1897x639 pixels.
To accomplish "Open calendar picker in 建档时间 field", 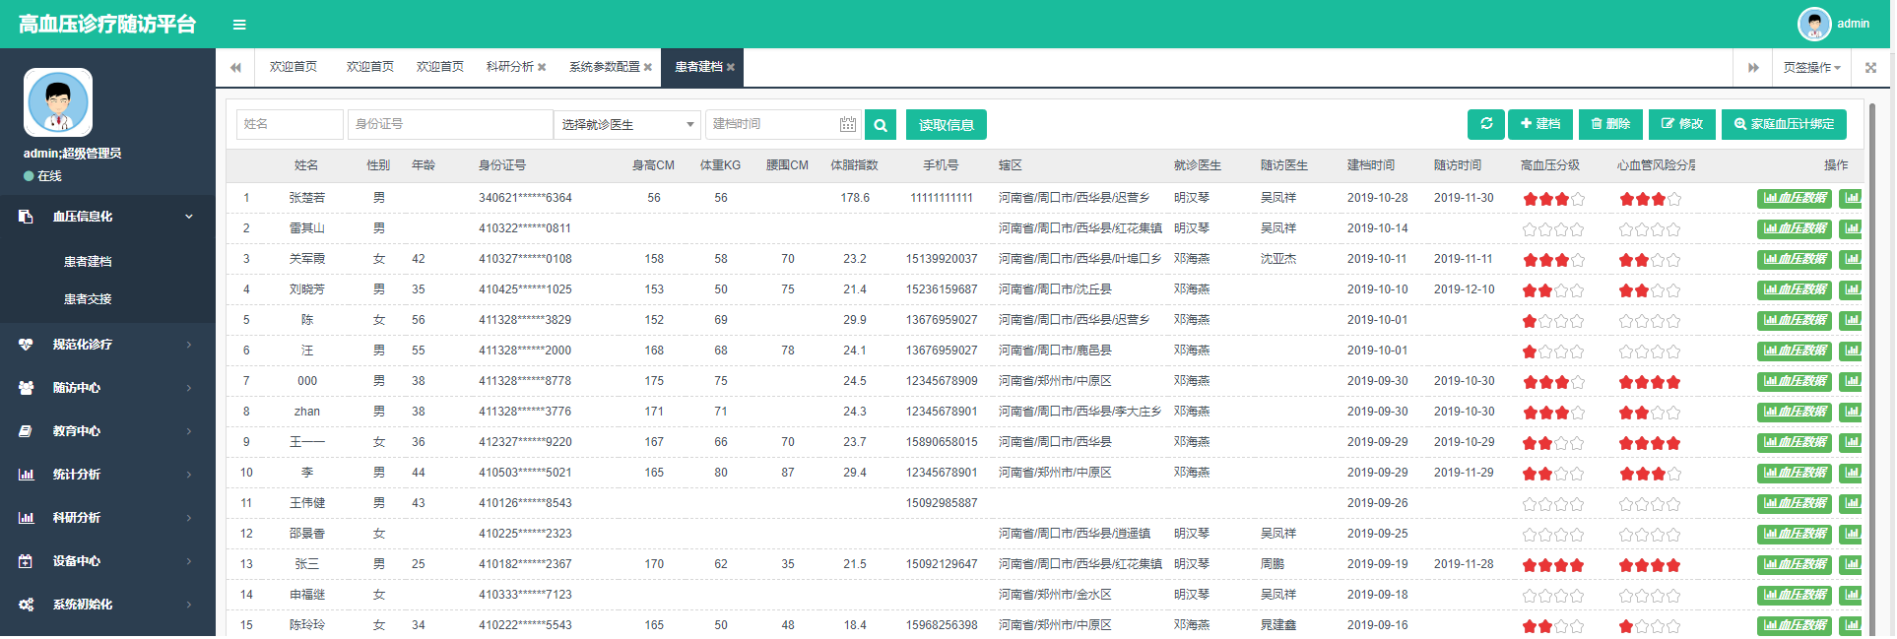I will pos(847,124).
